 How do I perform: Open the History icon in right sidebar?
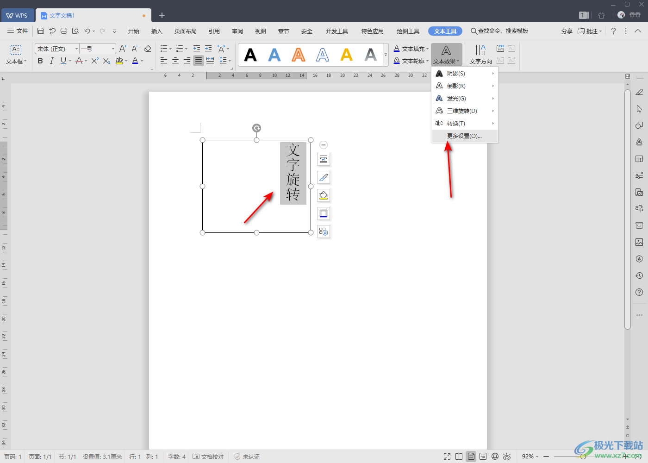pos(639,275)
